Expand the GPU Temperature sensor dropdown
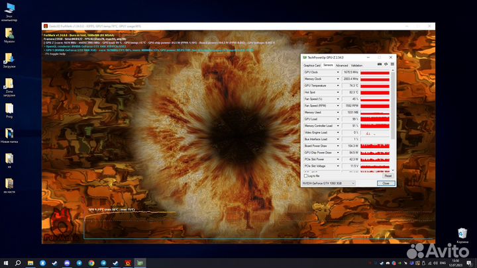This screenshot has height=268, width=477. [x=338, y=85]
